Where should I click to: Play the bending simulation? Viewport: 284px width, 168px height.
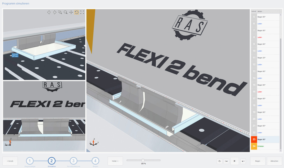coord(234,161)
